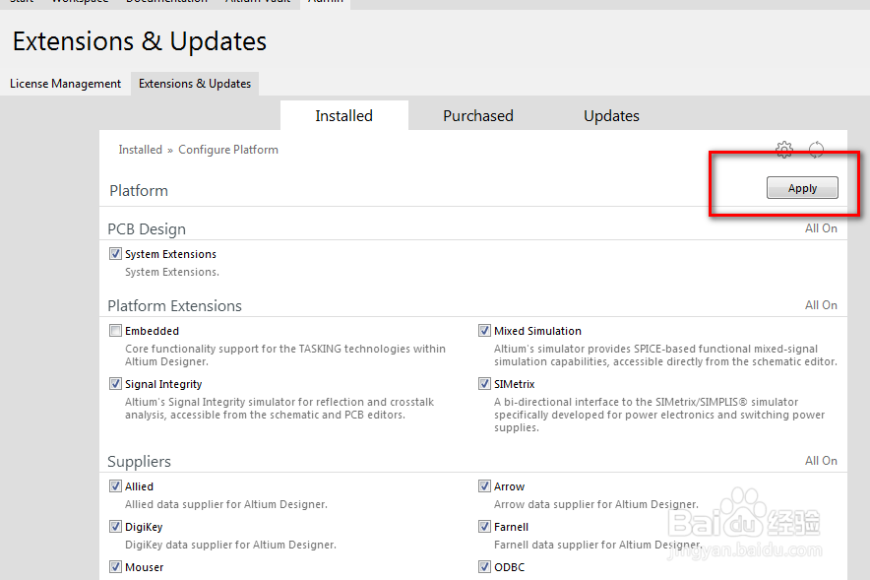This screenshot has height=580, width=870.
Task: Toggle the ODBC checkbox
Action: pyautogui.click(x=484, y=566)
